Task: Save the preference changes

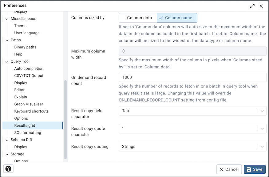Action: pyautogui.click(x=255, y=169)
